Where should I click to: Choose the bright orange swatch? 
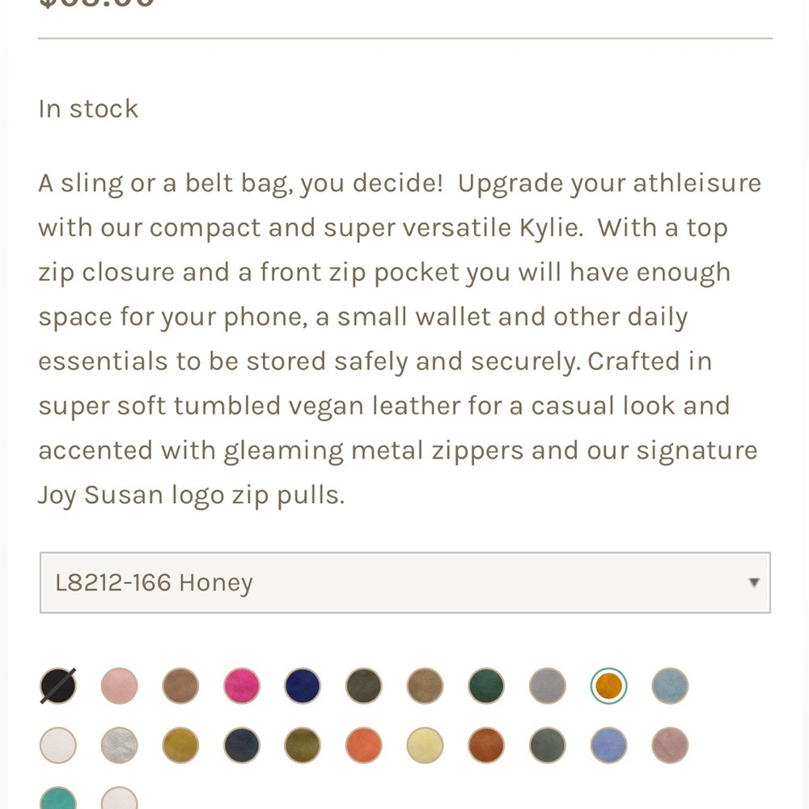[x=364, y=745]
